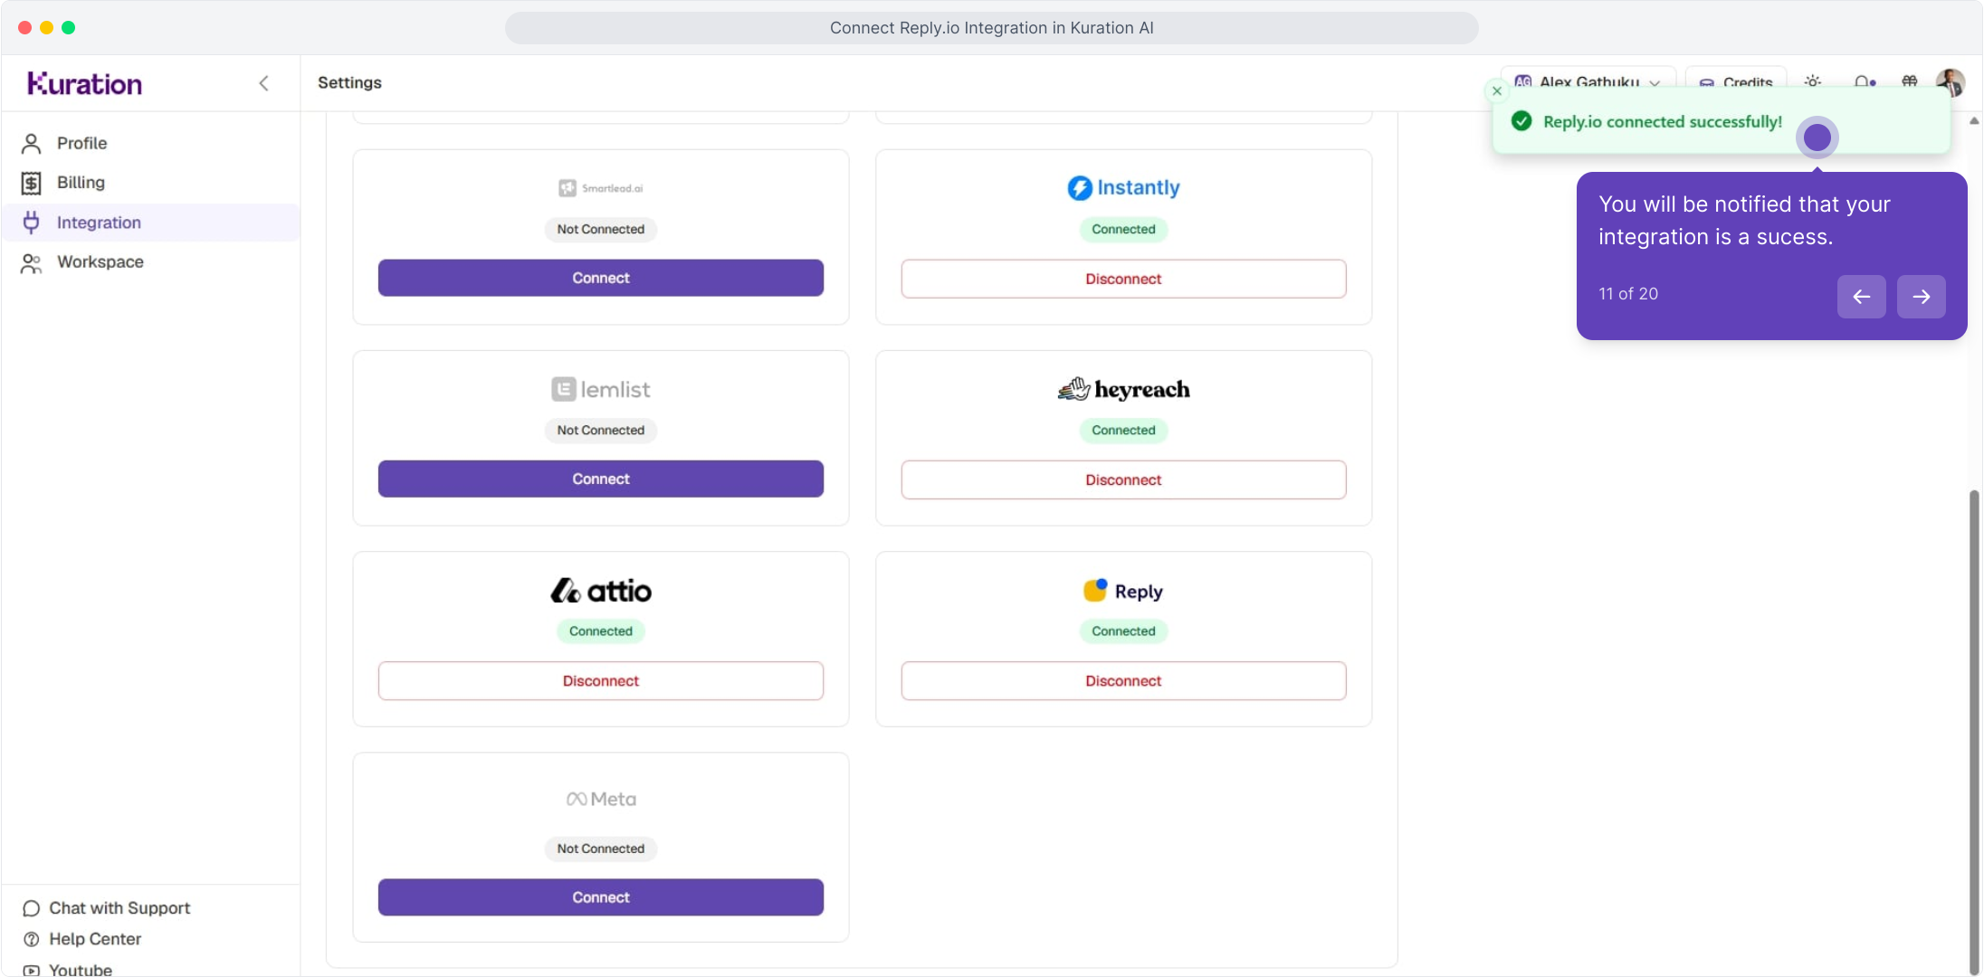Open the notifications bell
The width and height of the screenshot is (1984, 977).
coord(1864,81)
